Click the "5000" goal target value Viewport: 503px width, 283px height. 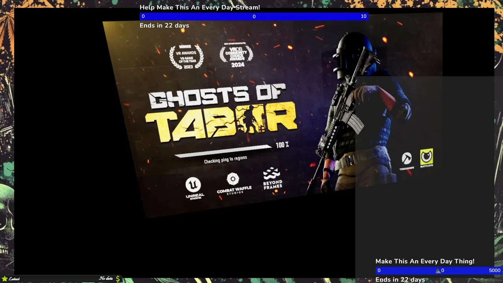495,270
